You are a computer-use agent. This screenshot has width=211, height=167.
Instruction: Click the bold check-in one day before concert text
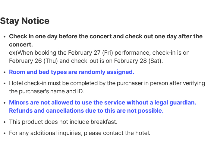[x=105, y=37]
